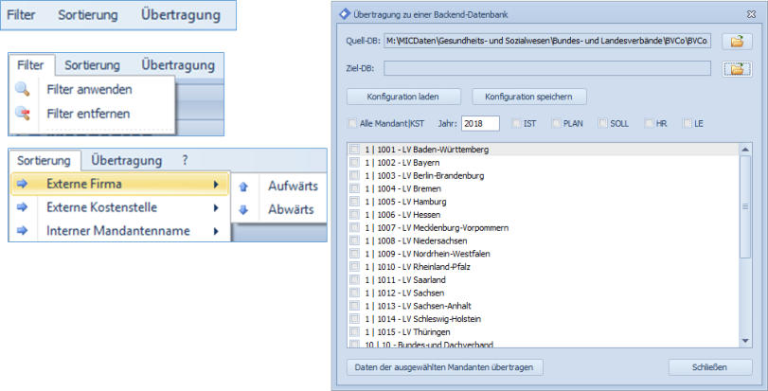Click the Konfiguration laden button
Image resolution: width=768 pixels, height=391 pixels.
(402, 97)
